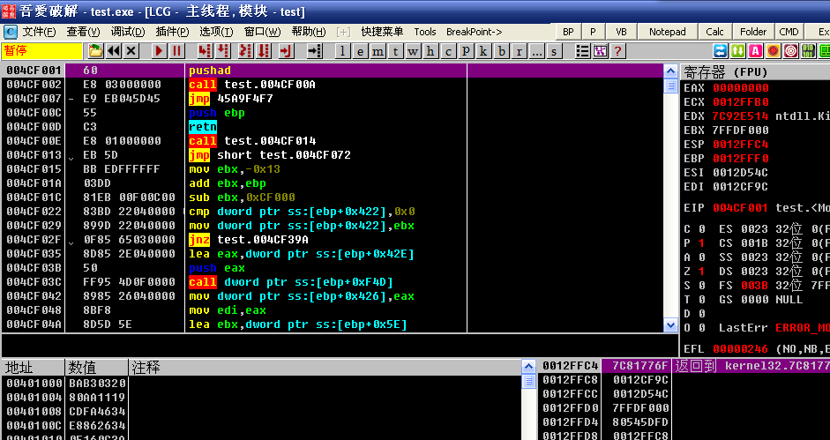Open Source window with s button
830x440 pixels.
point(554,51)
